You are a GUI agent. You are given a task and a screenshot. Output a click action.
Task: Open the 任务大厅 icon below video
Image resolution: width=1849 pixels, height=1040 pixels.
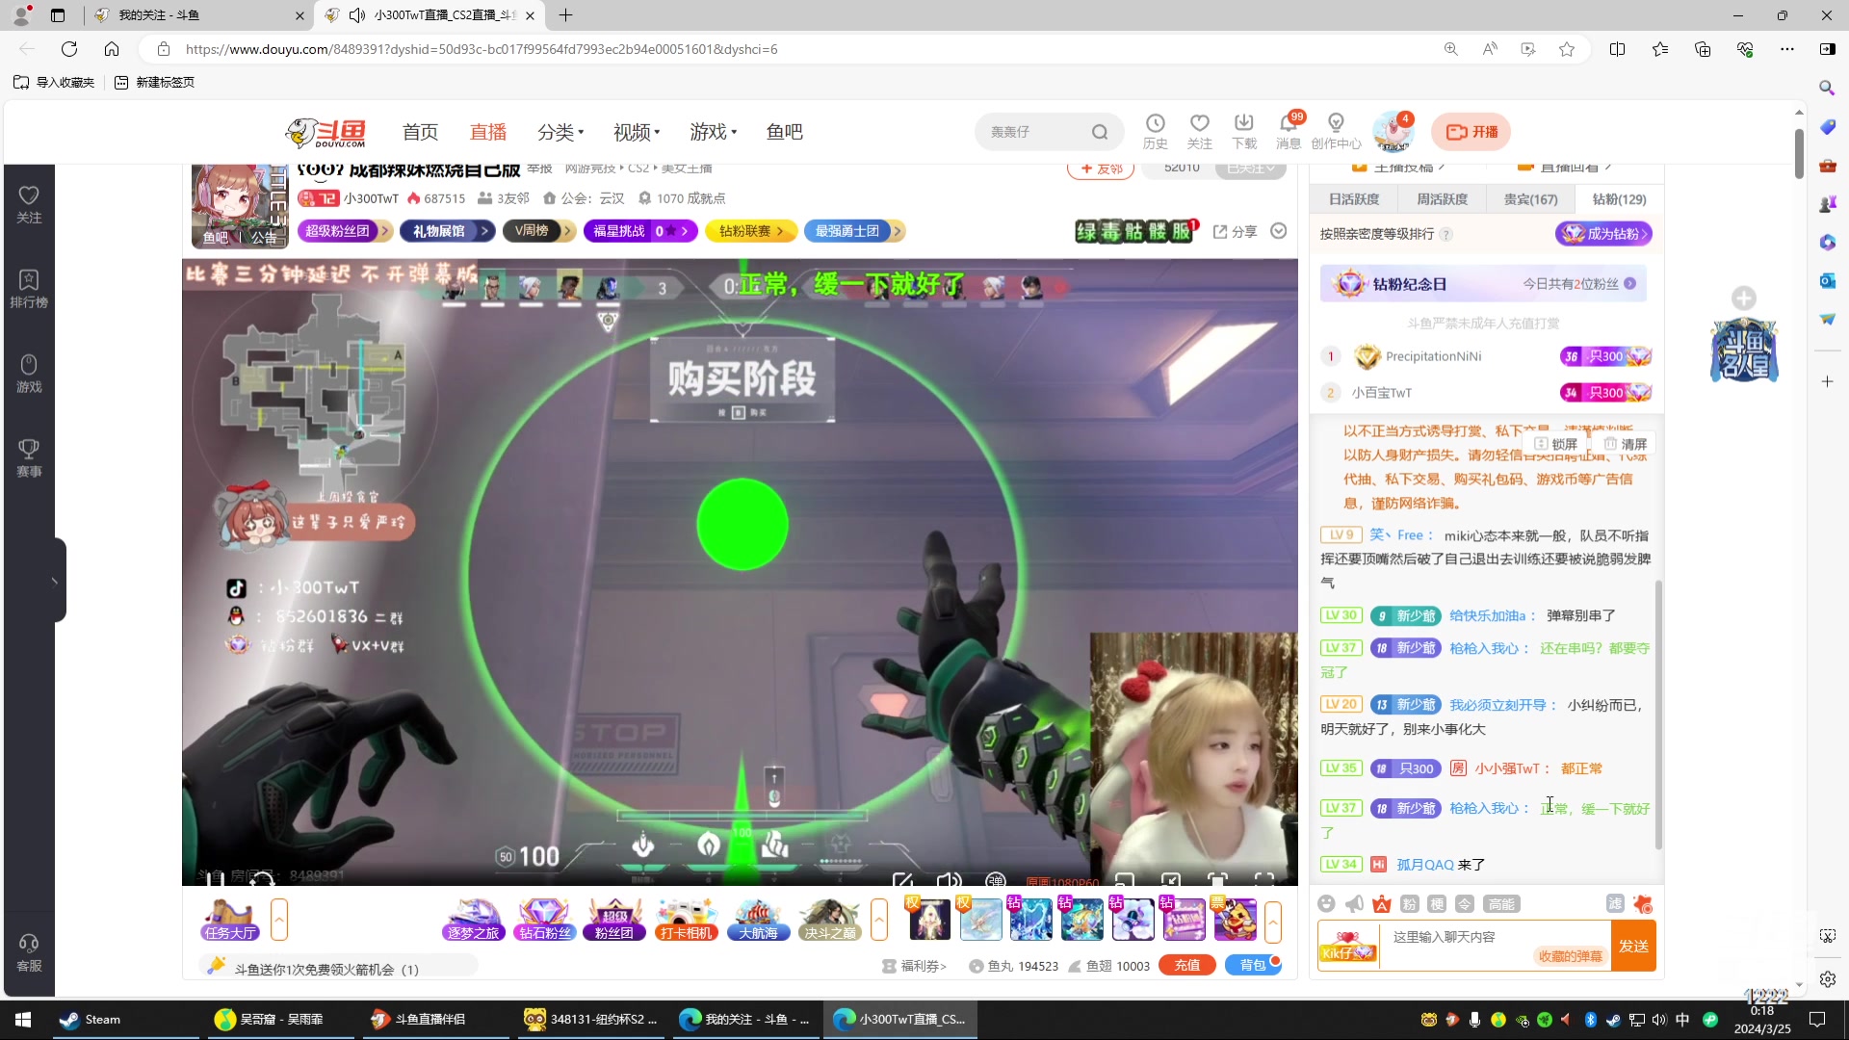tap(229, 920)
